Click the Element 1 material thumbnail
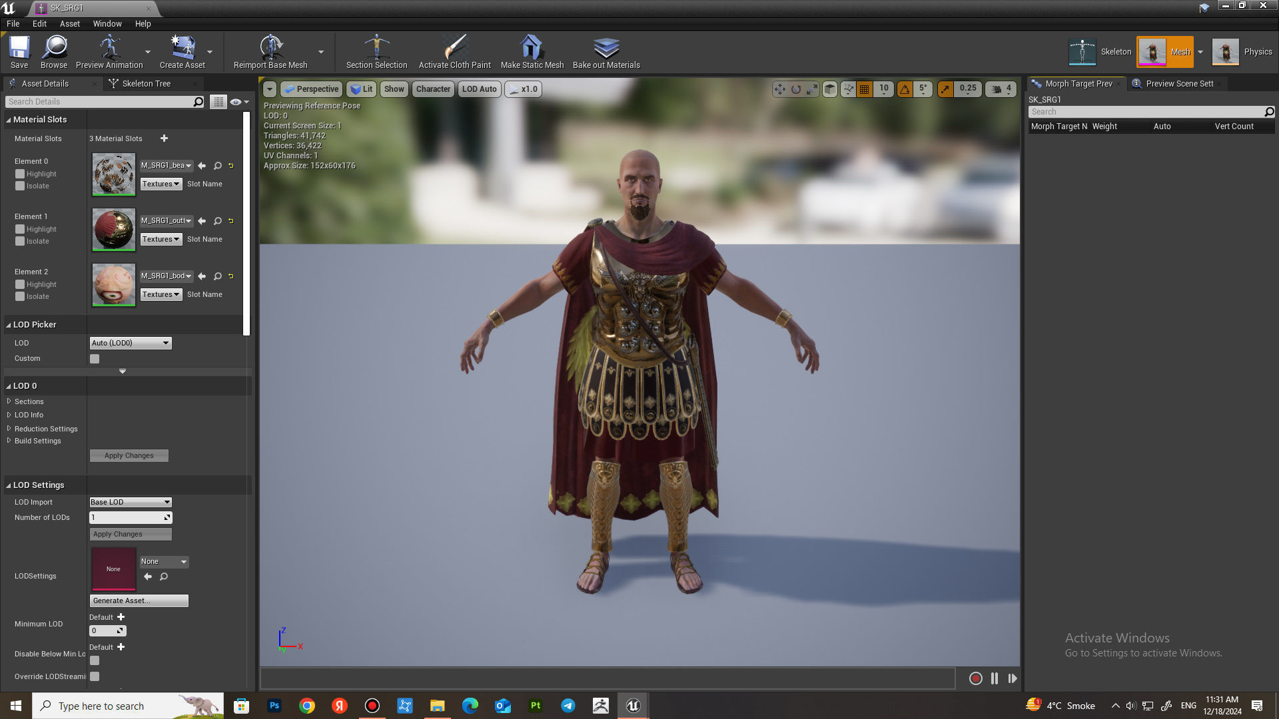Viewport: 1279px width, 719px height. (113, 230)
